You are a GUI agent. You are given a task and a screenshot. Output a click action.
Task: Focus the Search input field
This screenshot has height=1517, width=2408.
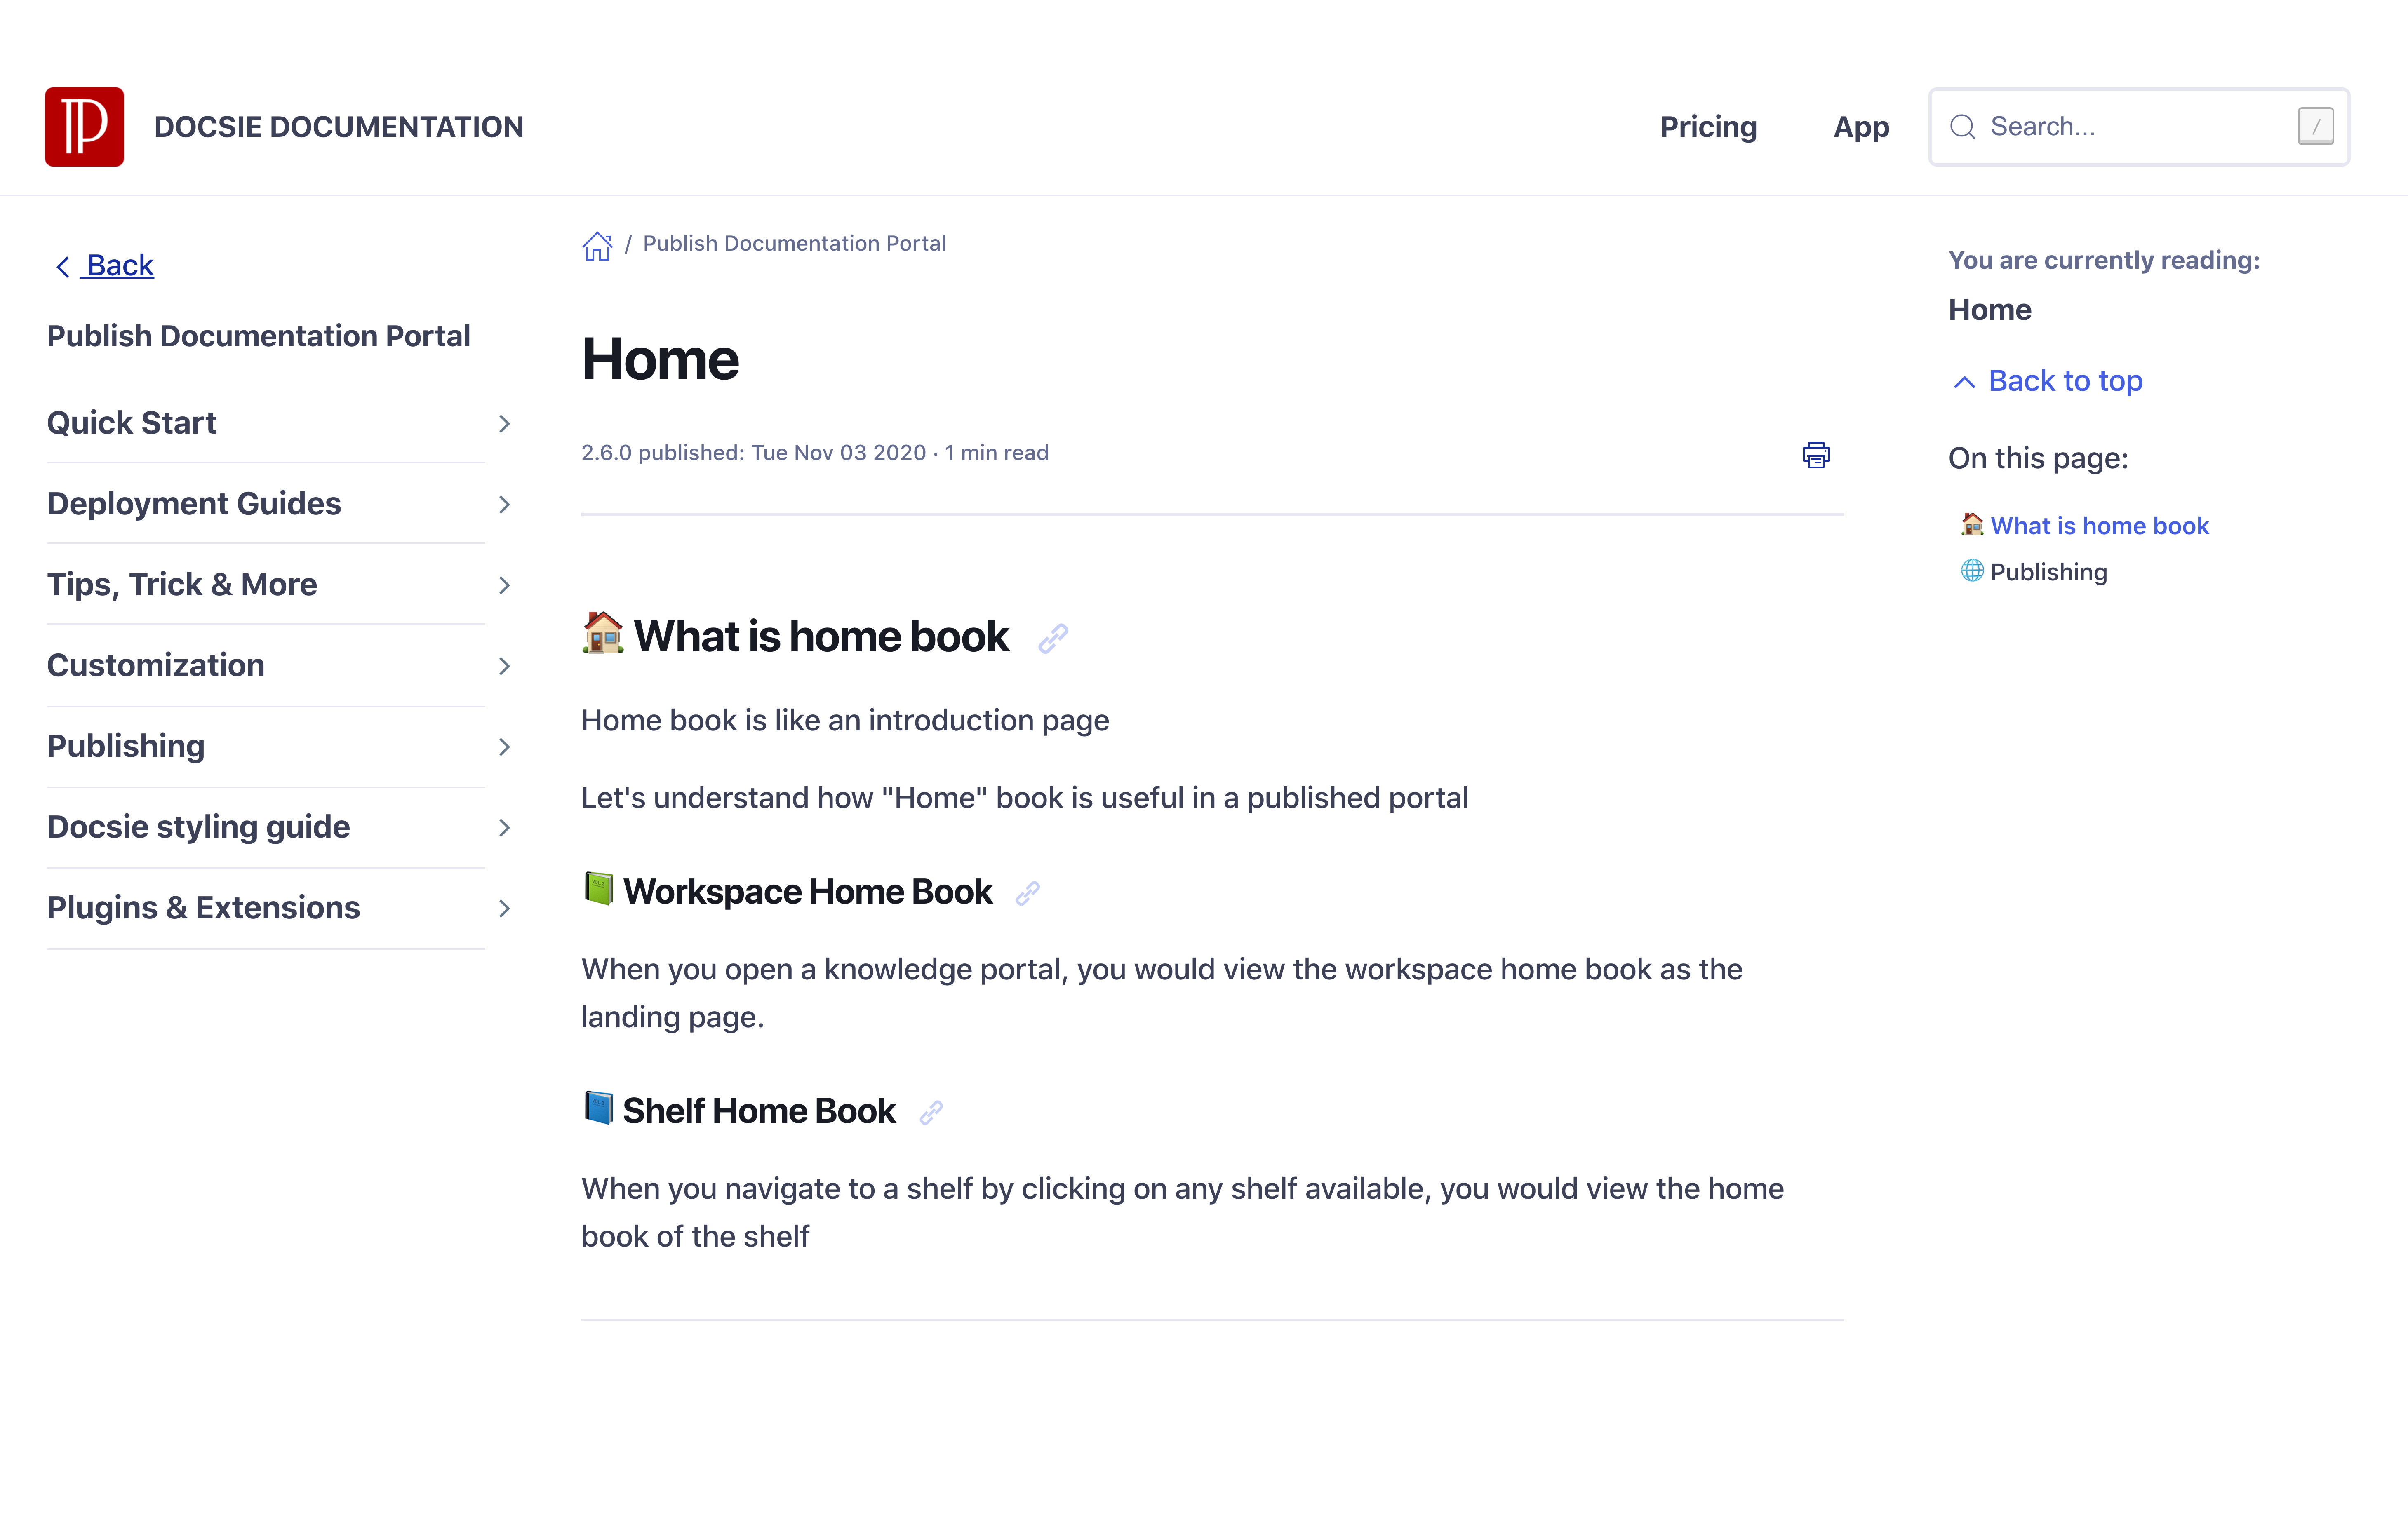(2139, 127)
